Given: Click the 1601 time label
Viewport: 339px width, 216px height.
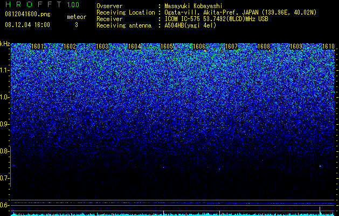Looking at the screenshot, I should [37, 46].
